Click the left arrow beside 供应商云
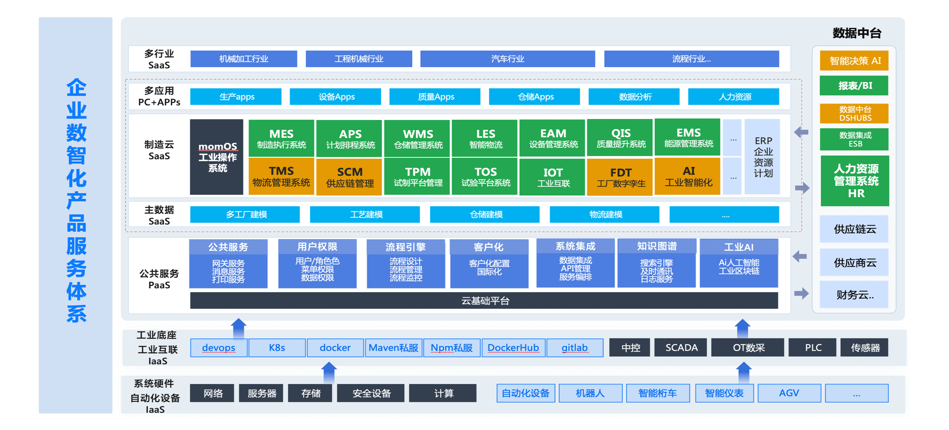Viewport: 949px width, 430px height. click(800, 256)
